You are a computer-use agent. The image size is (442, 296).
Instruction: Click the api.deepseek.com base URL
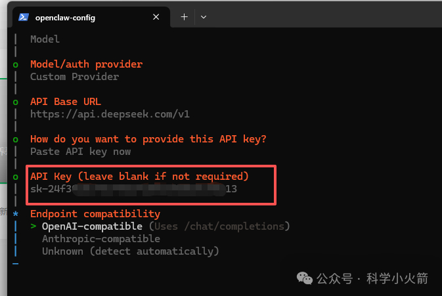[x=110, y=114]
